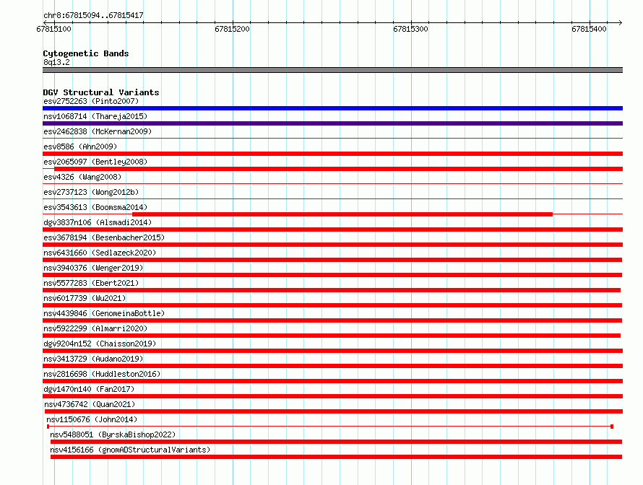Screen dimensions: 643x485
Task: Click the 67815400 ruler position
Action: [589, 29]
